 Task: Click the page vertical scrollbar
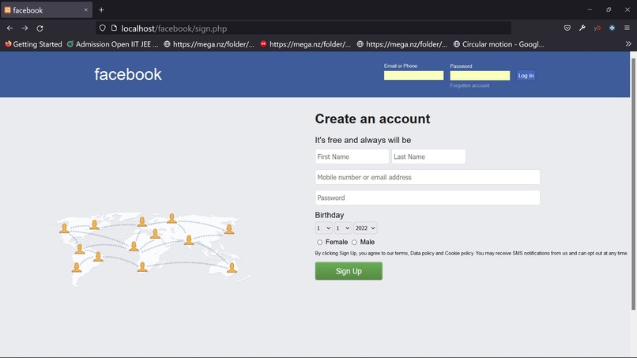(633, 184)
